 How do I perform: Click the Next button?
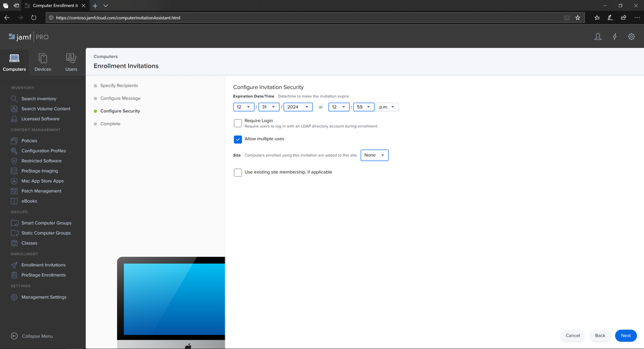tap(626, 335)
